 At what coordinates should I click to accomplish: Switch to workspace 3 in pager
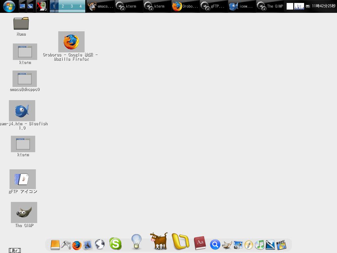point(72,6)
